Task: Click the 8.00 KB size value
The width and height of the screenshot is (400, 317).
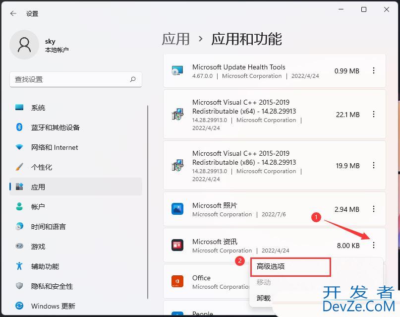Action: coord(348,246)
